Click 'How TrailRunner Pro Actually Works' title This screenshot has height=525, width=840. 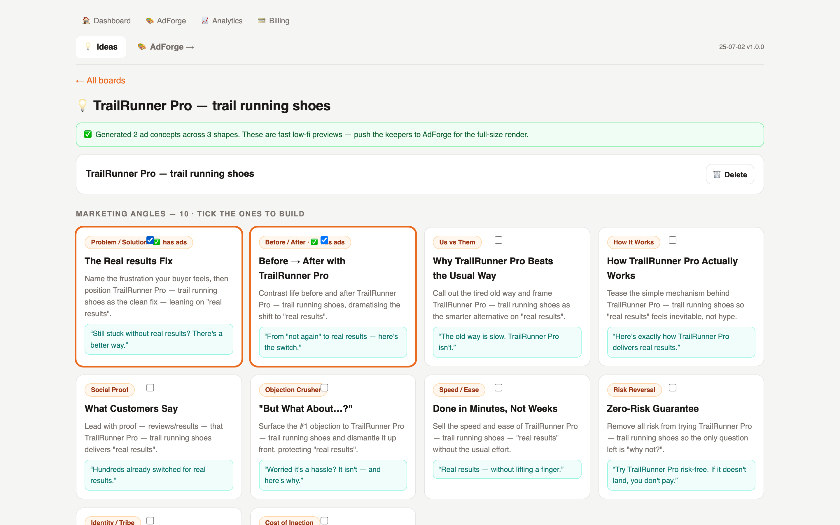672,268
